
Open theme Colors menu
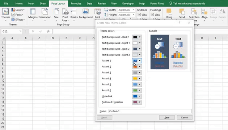(x=18, y=10)
